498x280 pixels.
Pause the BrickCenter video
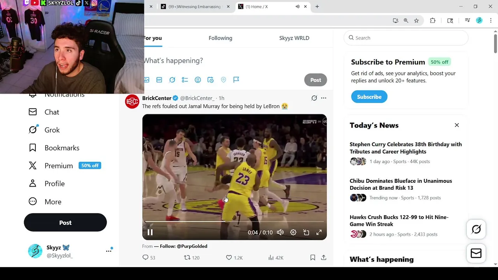tap(150, 233)
